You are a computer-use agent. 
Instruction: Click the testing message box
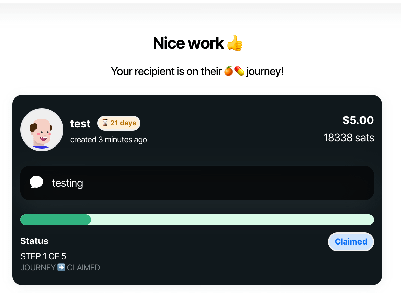197,183
